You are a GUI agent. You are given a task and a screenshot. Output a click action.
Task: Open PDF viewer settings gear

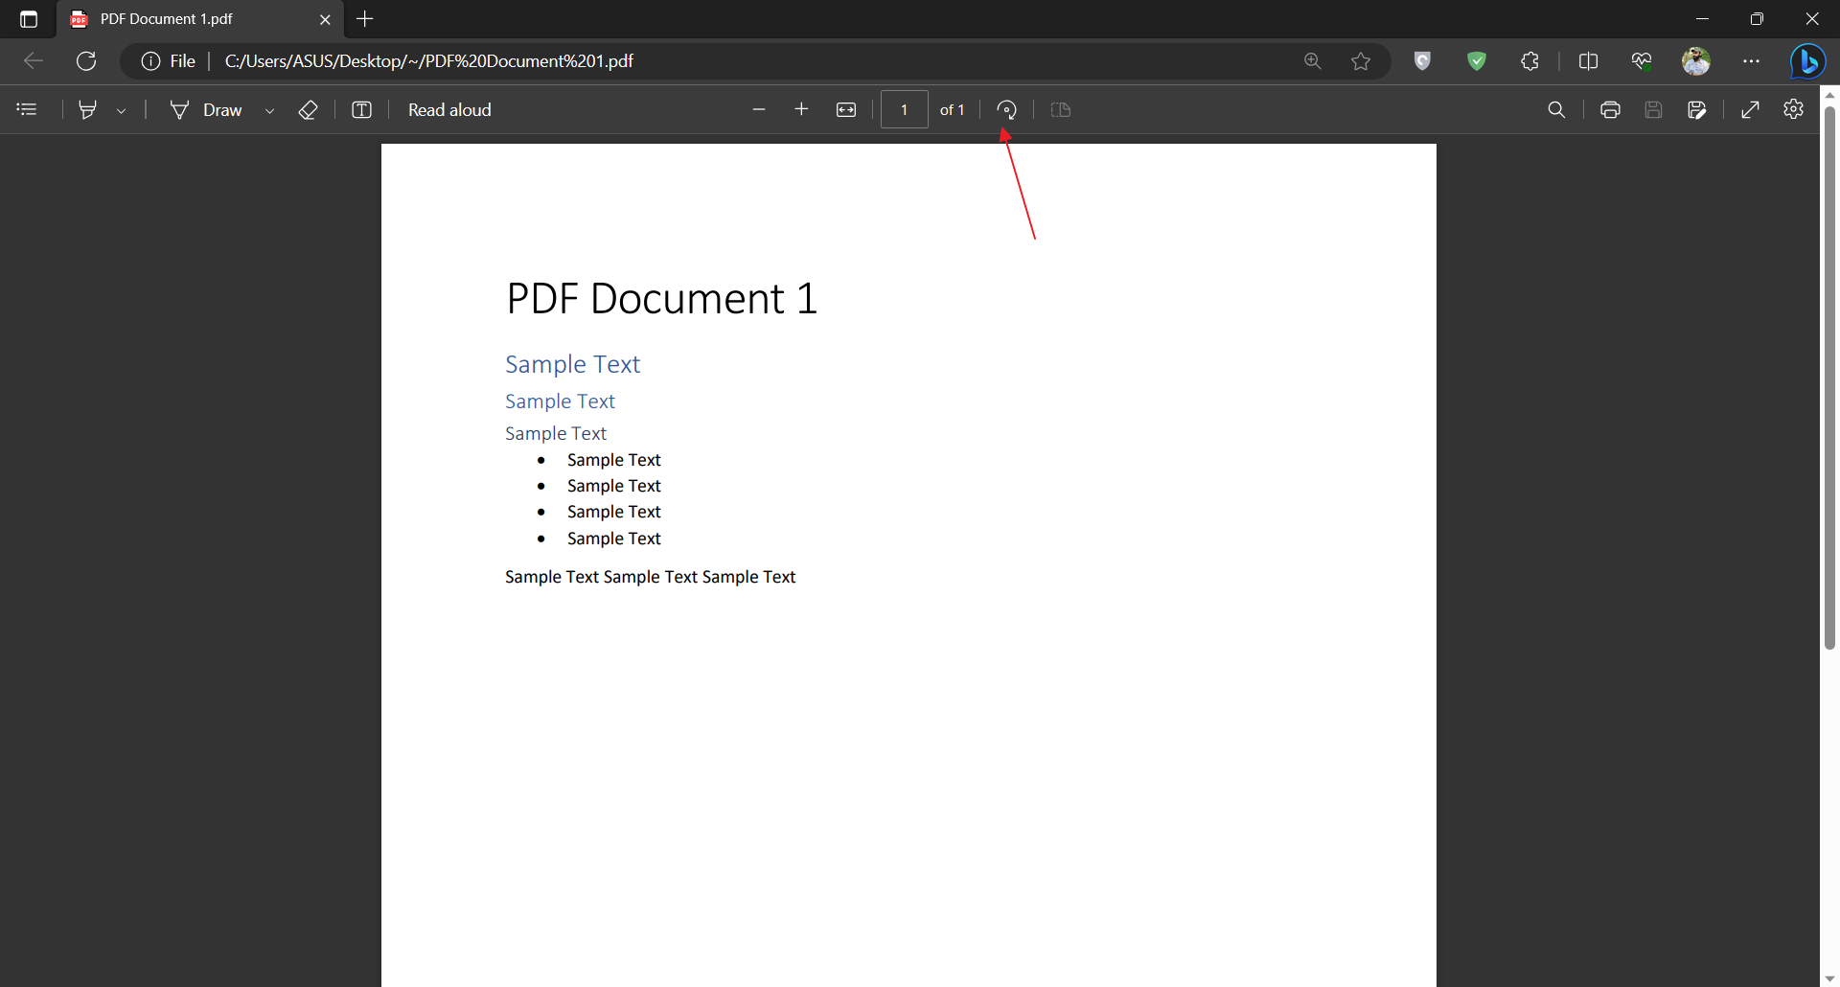click(x=1794, y=109)
